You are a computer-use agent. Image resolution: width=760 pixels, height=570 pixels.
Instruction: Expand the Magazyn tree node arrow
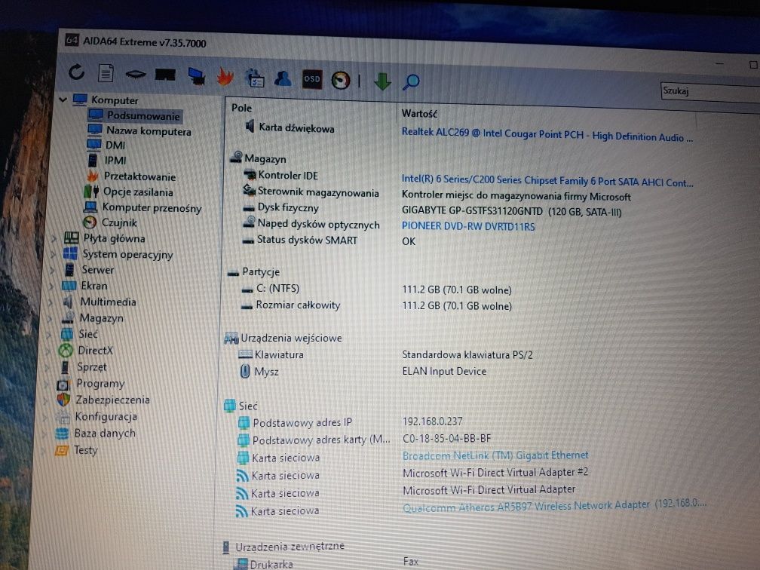click(48, 318)
